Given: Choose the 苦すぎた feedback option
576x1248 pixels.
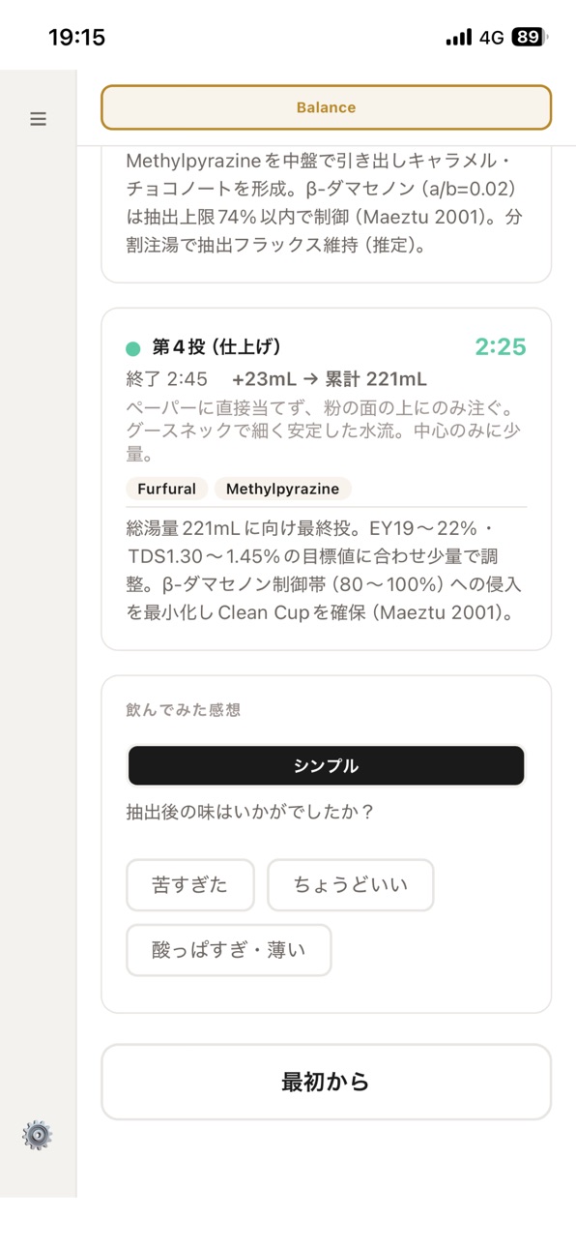Looking at the screenshot, I should pos(190,885).
